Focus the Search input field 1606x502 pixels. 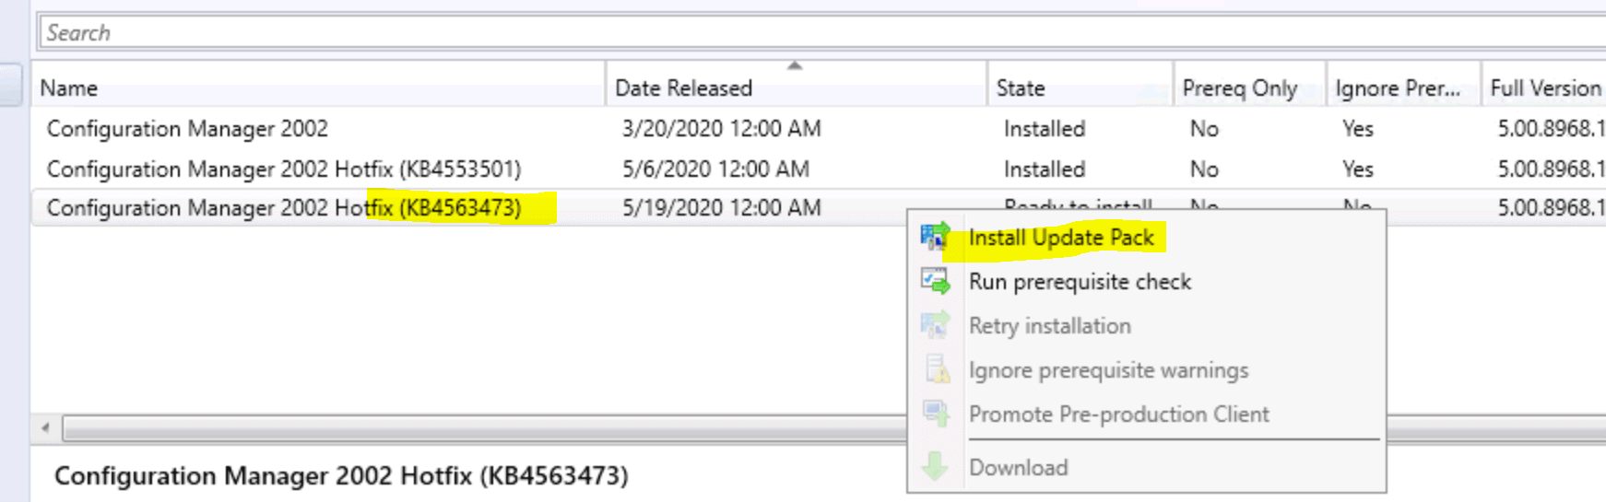(x=821, y=32)
